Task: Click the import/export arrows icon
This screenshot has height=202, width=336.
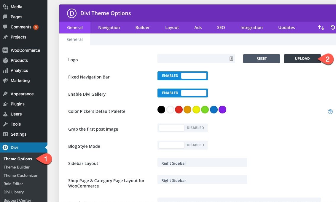Action: tap(321, 27)
